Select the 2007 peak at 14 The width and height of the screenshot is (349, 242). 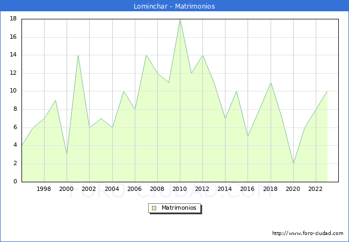(x=146, y=55)
